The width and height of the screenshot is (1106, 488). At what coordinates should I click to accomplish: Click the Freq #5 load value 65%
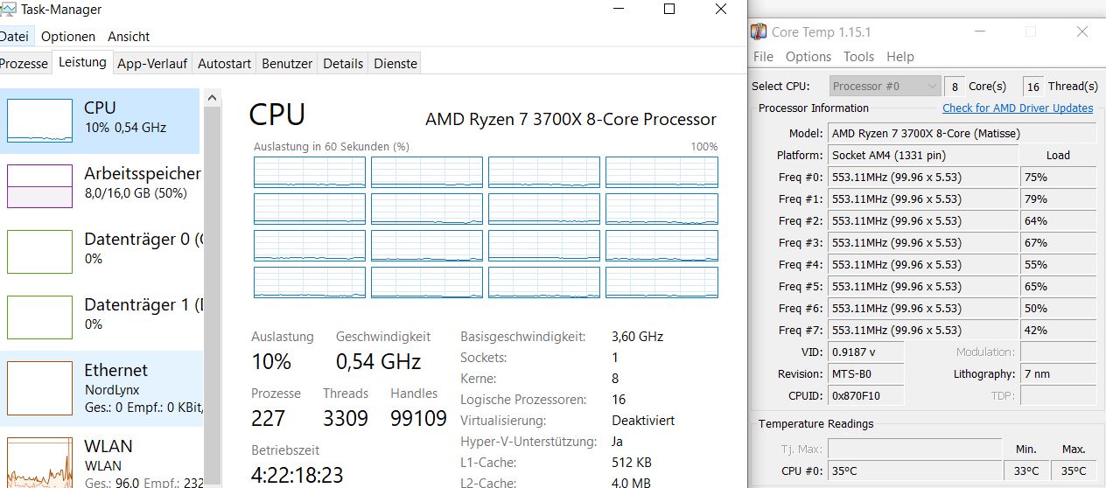[1058, 286]
